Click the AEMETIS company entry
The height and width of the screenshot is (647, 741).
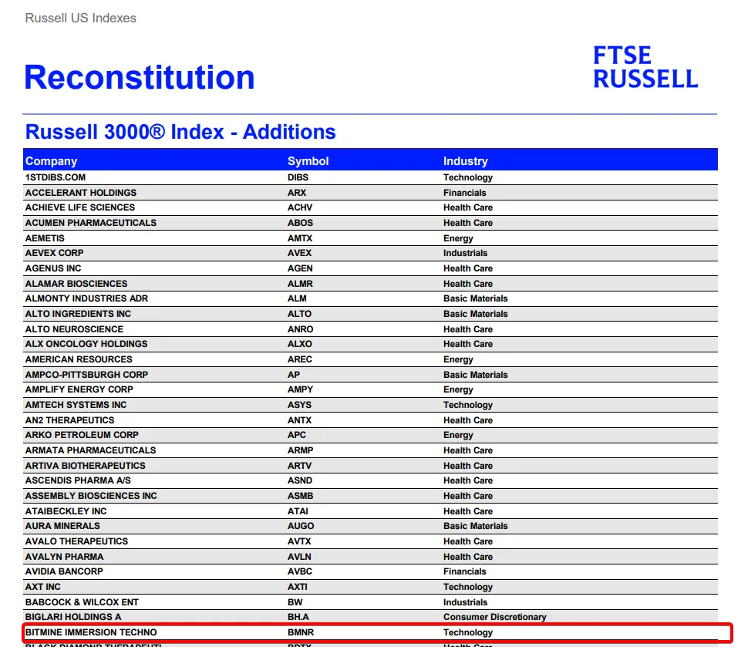click(x=45, y=238)
